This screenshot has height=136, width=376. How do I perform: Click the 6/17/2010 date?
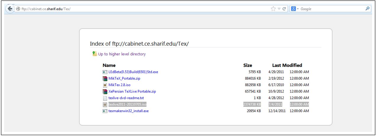pos(276,85)
